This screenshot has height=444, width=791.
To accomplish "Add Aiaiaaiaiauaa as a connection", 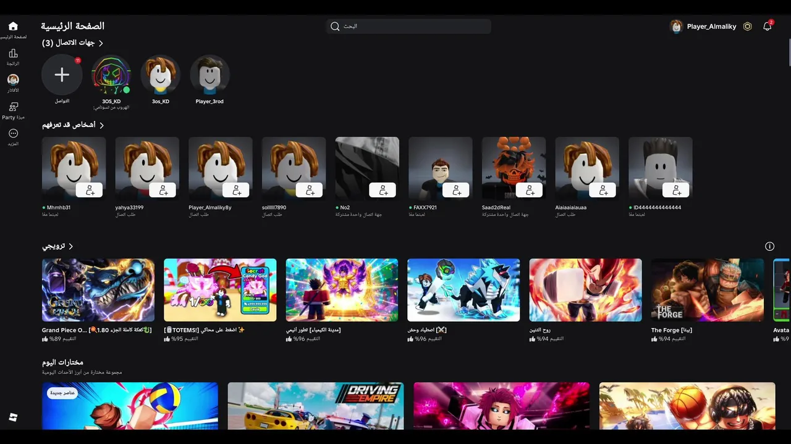I will (603, 191).
